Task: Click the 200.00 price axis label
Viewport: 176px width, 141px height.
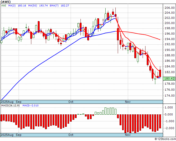Action: 170,23
